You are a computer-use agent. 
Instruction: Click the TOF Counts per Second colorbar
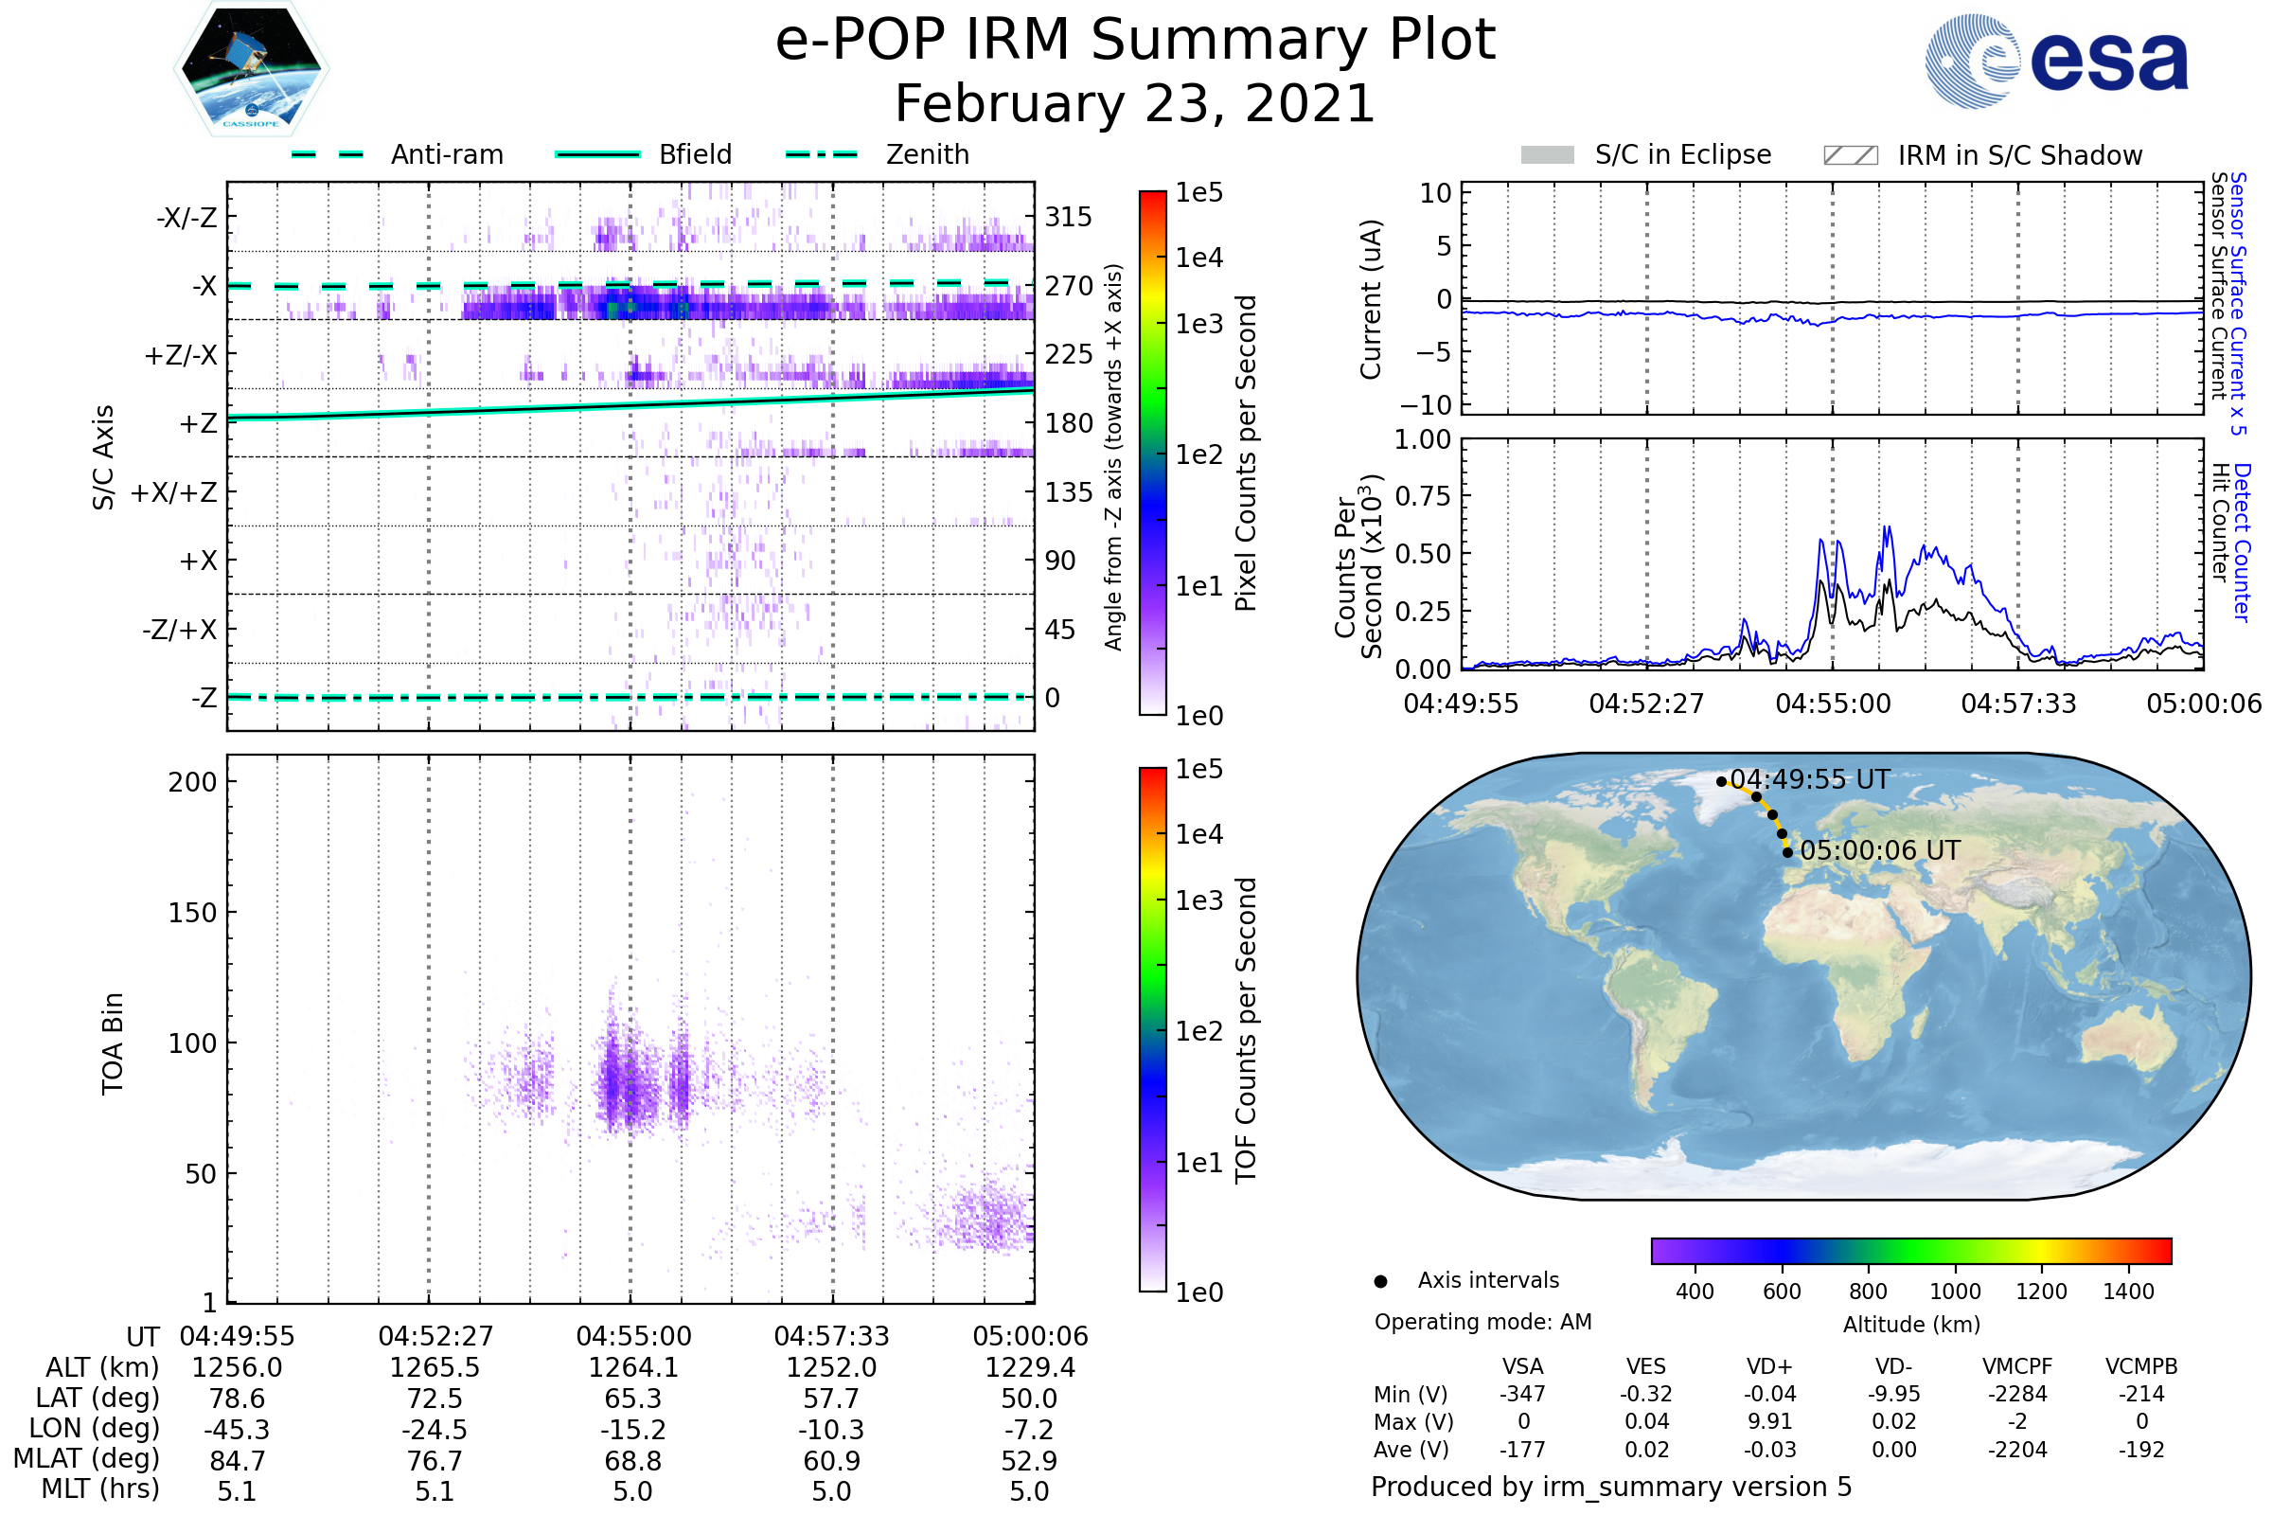(1152, 1030)
